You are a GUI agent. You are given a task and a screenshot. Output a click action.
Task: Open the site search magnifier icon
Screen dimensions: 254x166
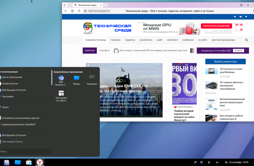[246, 40]
